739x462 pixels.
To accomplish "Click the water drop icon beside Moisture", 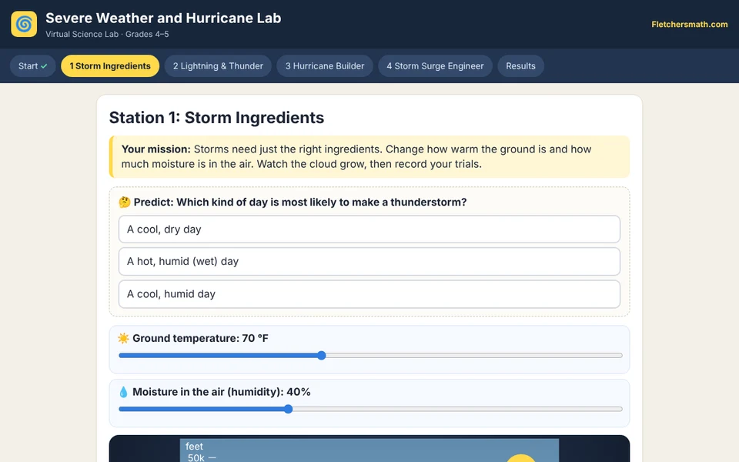I will [123, 392].
